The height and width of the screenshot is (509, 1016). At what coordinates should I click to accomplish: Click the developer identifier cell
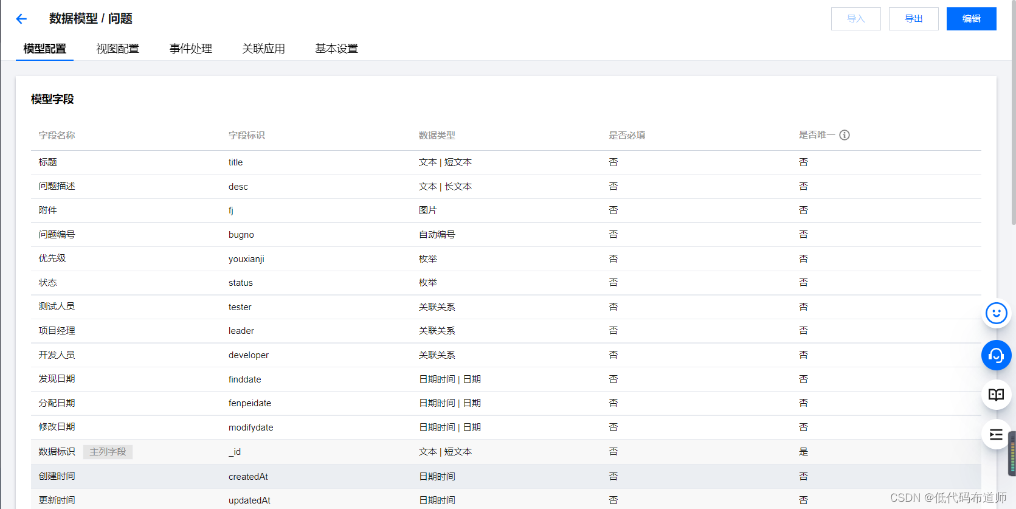coord(249,355)
